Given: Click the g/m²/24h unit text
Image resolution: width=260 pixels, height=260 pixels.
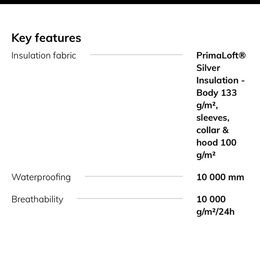Looking at the screenshot, I should pyautogui.click(x=216, y=212).
